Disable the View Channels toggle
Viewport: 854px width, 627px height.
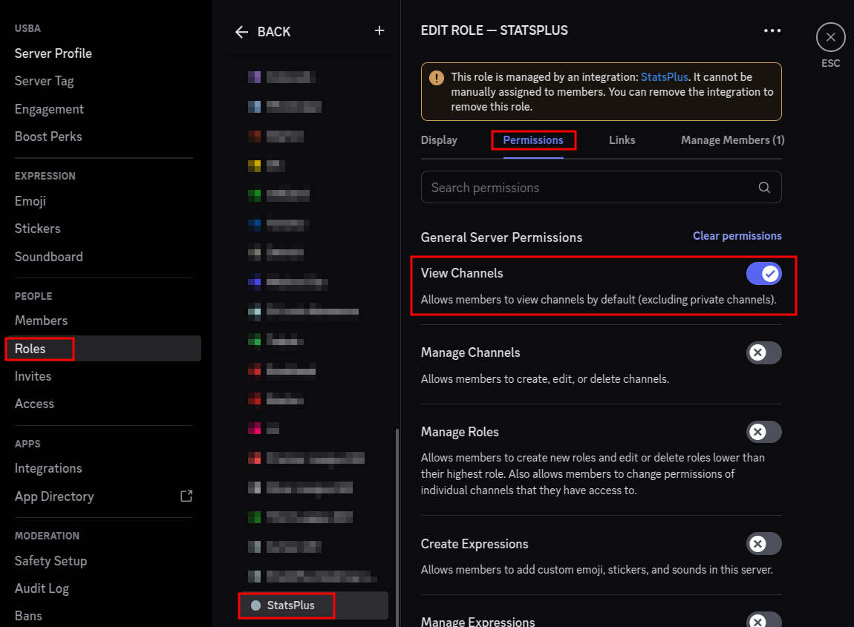pos(763,274)
